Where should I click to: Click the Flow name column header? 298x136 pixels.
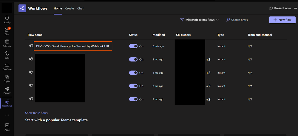tap(35, 35)
